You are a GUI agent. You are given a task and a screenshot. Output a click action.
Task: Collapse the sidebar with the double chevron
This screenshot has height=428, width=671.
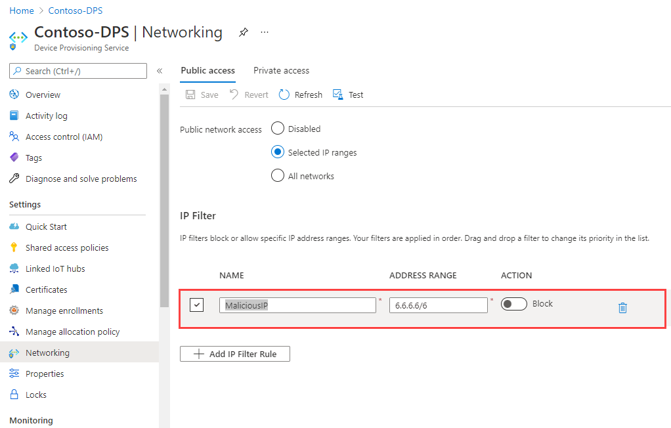coord(160,71)
